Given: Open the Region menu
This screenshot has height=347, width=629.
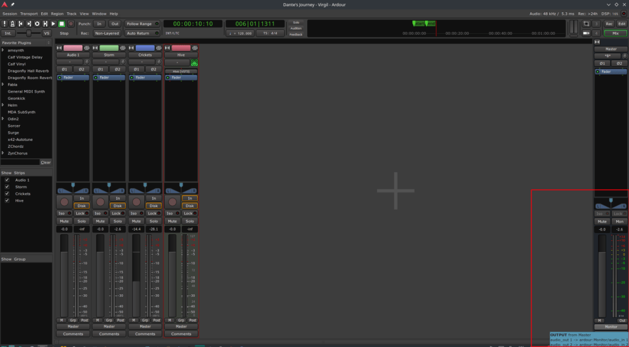Looking at the screenshot, I should point(57,13).
